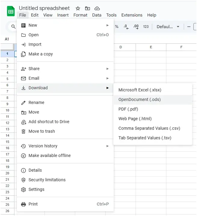197x216 pixels.
Task: Select Make available offline option
Action: point(50,155)
